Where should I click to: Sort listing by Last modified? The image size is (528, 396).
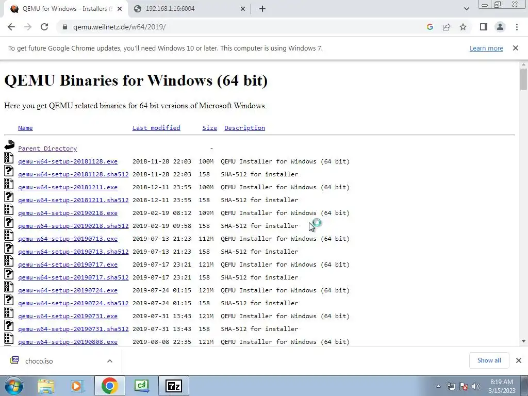[x=156, y=128]
